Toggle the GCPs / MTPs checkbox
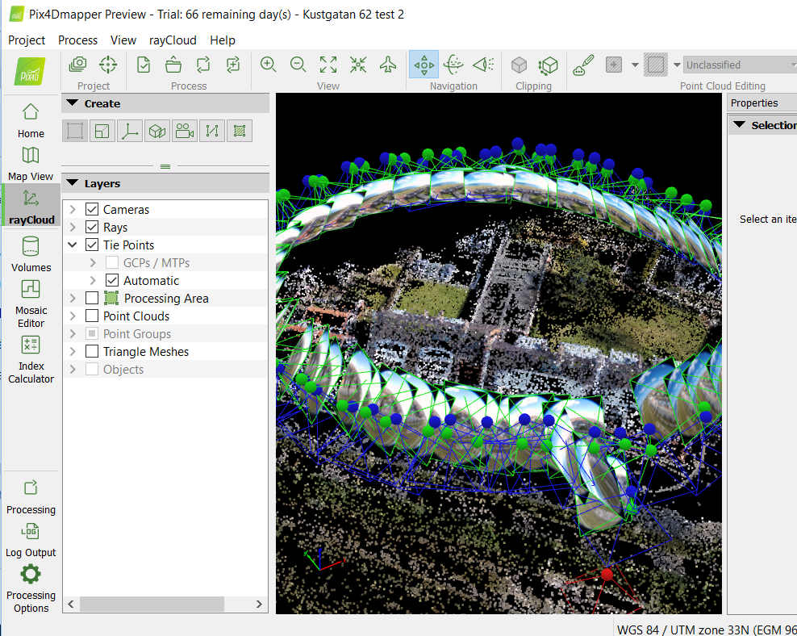797x636 pixels. point(112,262)
